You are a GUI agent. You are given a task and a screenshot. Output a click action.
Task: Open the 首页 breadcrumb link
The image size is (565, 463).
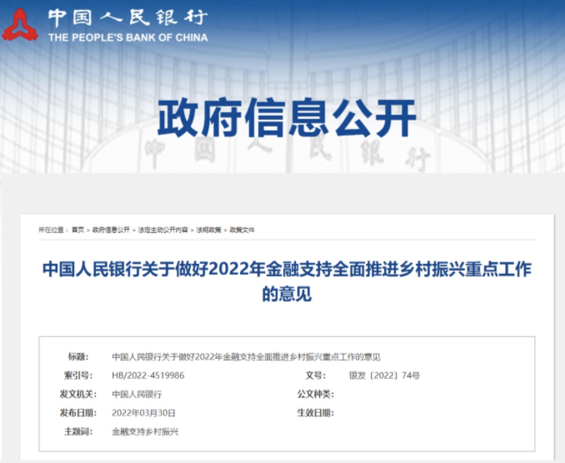pyautogui.click(x=77, y=230)
